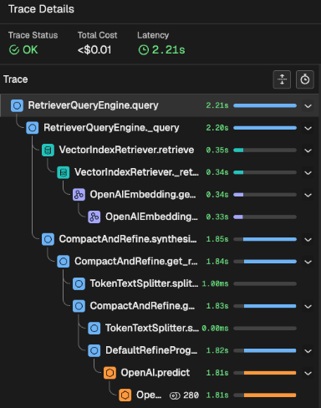Click the 1.85s duration value
The width and height of the screenshot is (321, 408).
coord(217,239)
